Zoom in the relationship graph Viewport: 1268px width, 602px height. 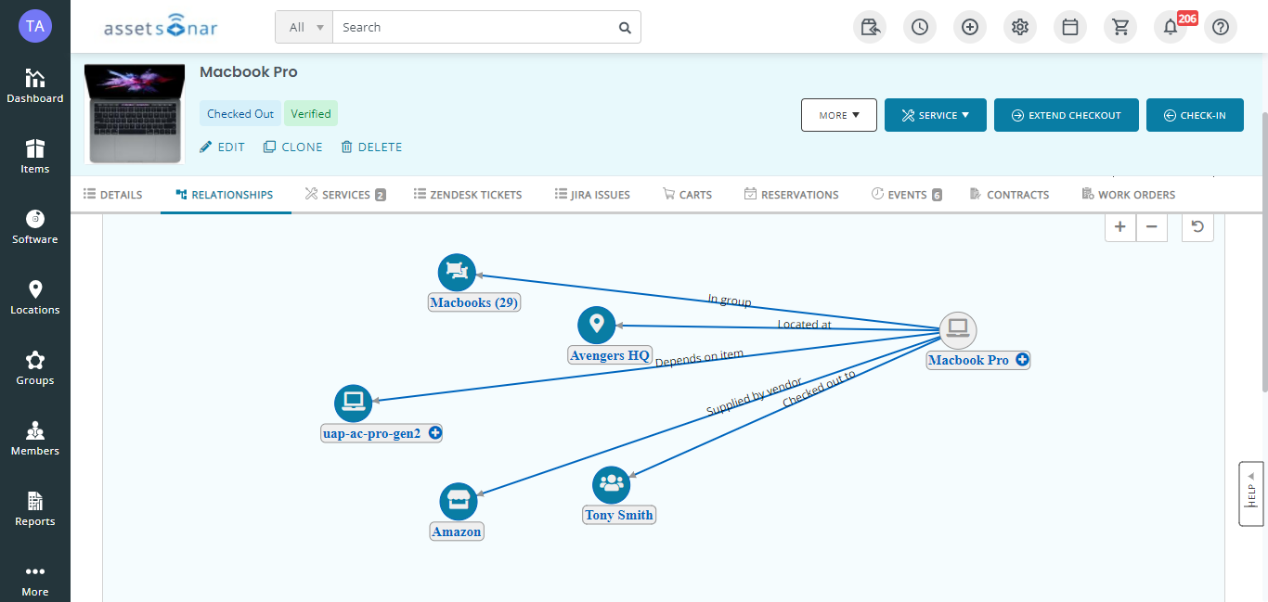[x=1120, y=226]
